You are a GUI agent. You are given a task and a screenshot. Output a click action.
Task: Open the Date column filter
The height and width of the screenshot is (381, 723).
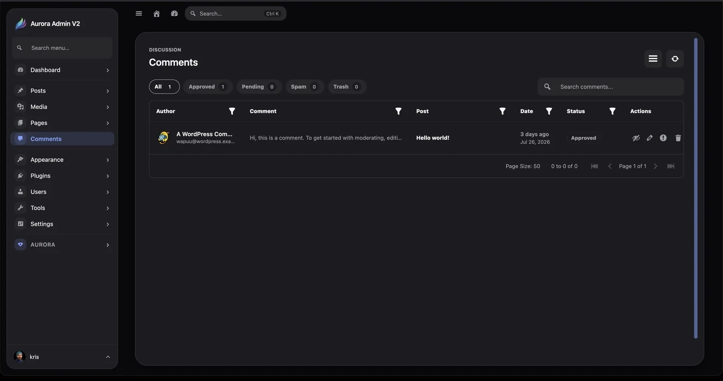(x=549, y=111)
